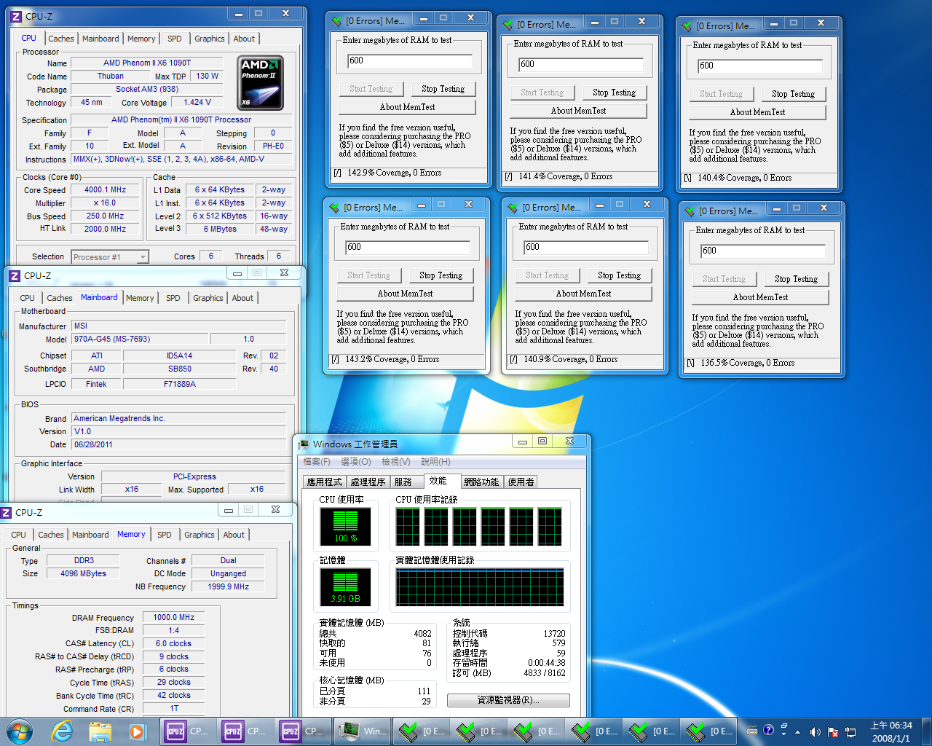This screenshot has height=746, width=932.
Task: Click Stop Testing in the 140.9% coverage MemTest window
Action: coord(619,275)
